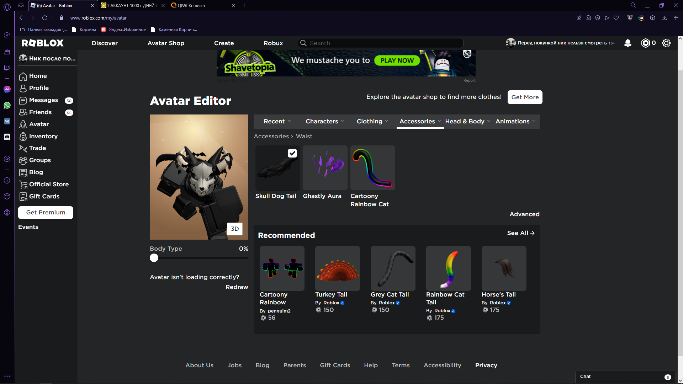The width and height of the screenshot is (683, 384).
Task: Open Robux in the top navigation
Action: 273,43
